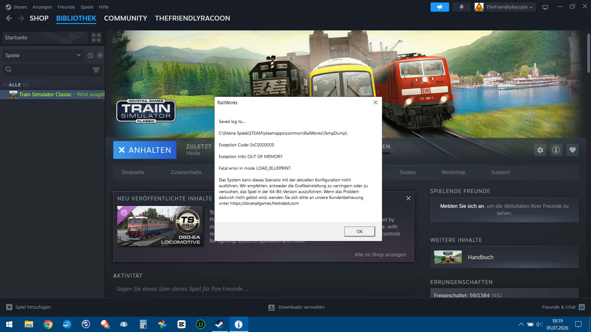
Task: Click the Melden Sie sich an link
Action: tap(462, 206)
